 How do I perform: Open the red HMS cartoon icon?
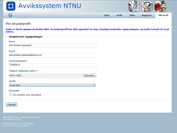tap(160, 6)
